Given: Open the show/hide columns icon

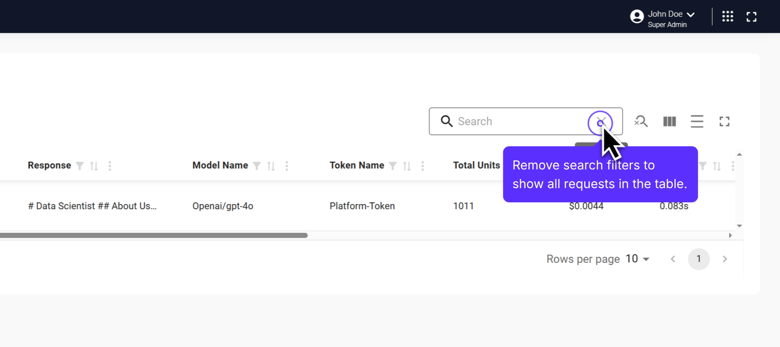Looking at the screenshot, I should coord(669,121).
